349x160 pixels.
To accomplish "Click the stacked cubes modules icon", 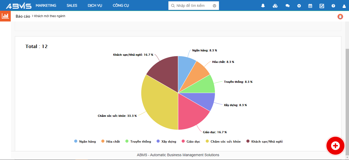I will [x=275, y=6].
